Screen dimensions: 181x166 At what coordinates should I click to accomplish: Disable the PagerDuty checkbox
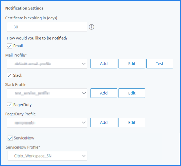[10, 105]
